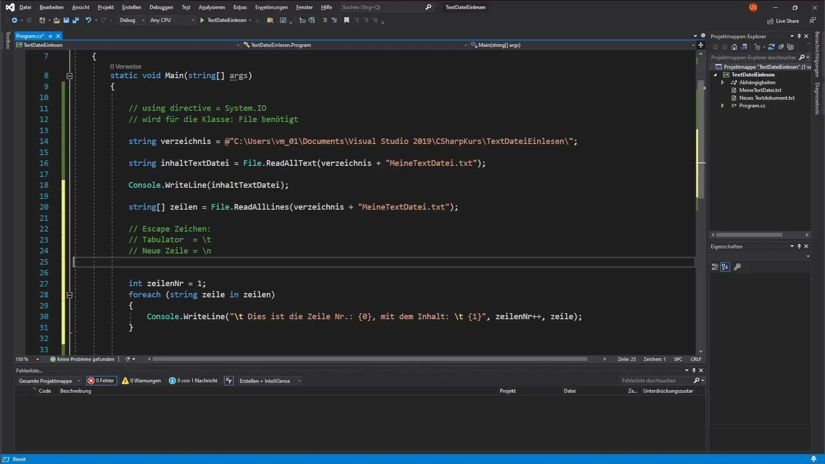The image size is (825, 464).
Task: Click the editor horizontal scrollbar
Action: 370,359
